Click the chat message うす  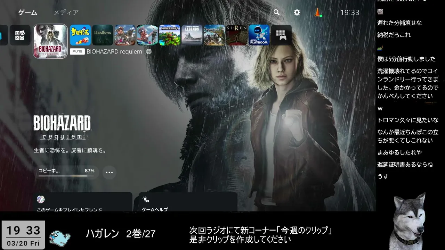point(383,176)
